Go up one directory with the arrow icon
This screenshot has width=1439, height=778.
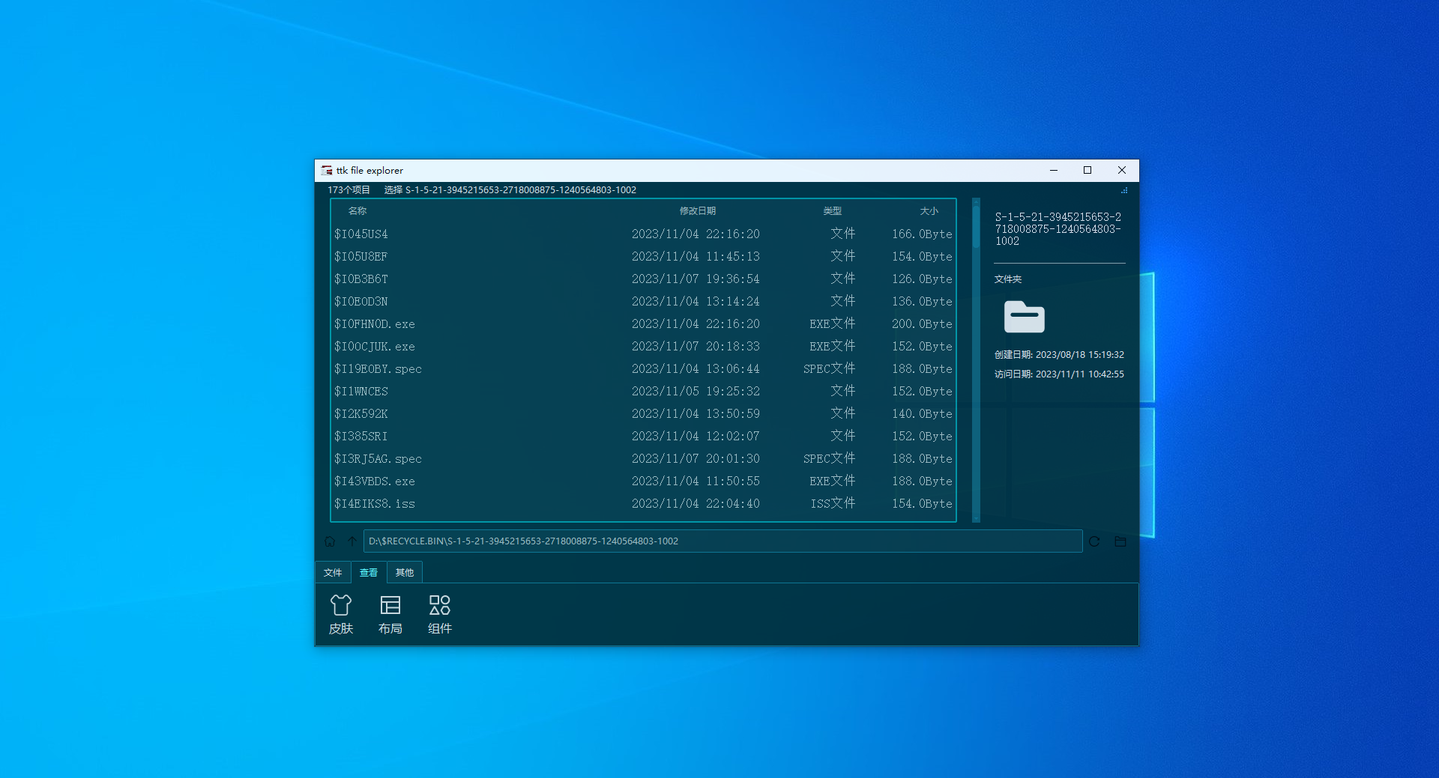tap(352, 541)
